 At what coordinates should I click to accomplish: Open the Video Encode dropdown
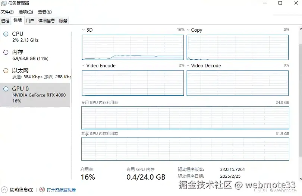coord(83,66)
